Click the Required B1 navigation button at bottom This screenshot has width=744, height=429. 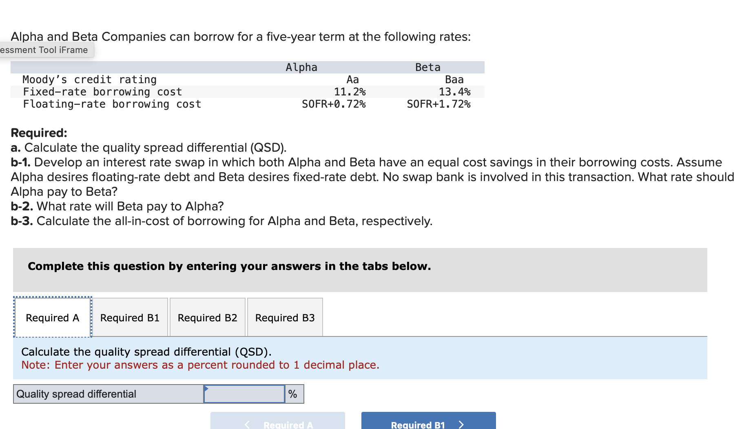point(428,424)
